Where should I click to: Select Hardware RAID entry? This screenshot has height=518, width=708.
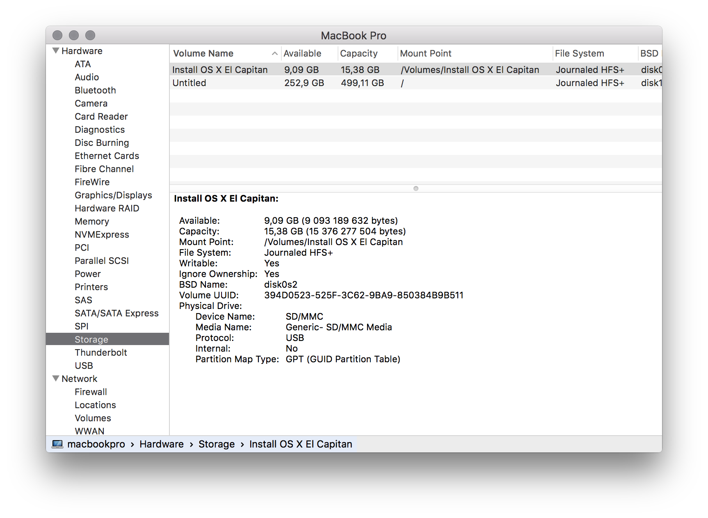107,208
